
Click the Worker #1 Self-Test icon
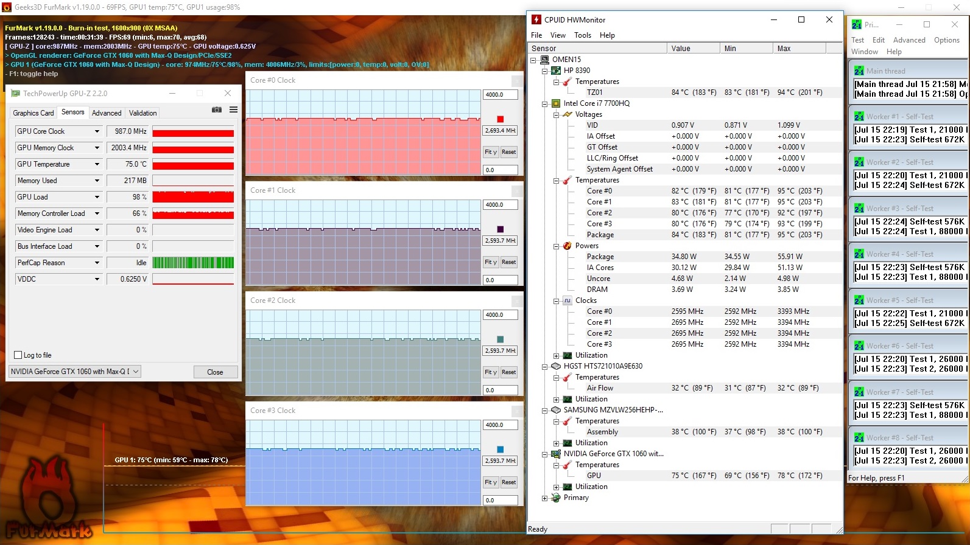click(x=859, y=116)
